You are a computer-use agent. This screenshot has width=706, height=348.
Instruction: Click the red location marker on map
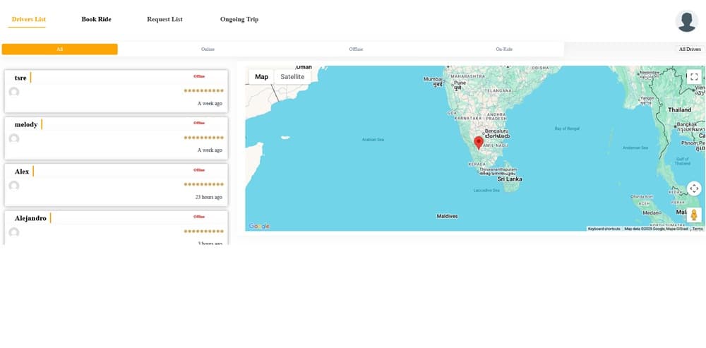pos(479,143)
